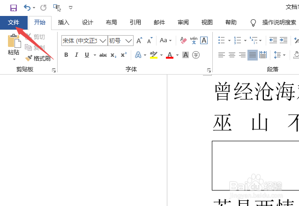Click the 格式刷 Format Painter button
299x206 pixels.
pos(38,58)
